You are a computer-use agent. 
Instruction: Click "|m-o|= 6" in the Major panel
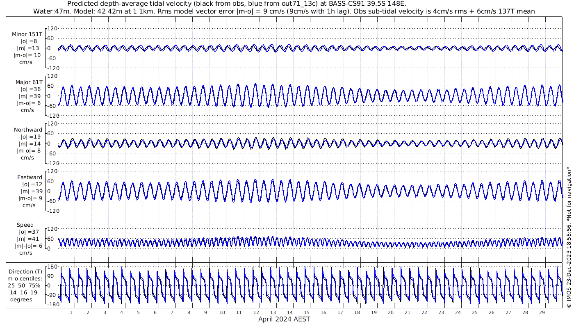pos(28,103)
